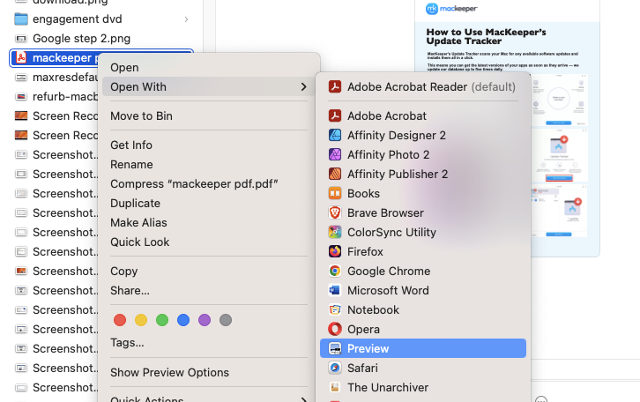Click the ColorSync Utility icon
This screenshot has width=640, height=402.
click(x=335, y=232)
